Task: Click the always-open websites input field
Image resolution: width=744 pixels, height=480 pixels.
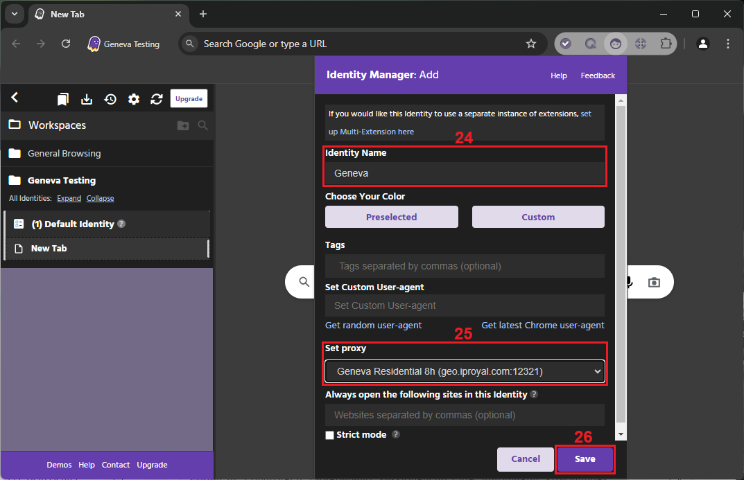Action: 465,415
